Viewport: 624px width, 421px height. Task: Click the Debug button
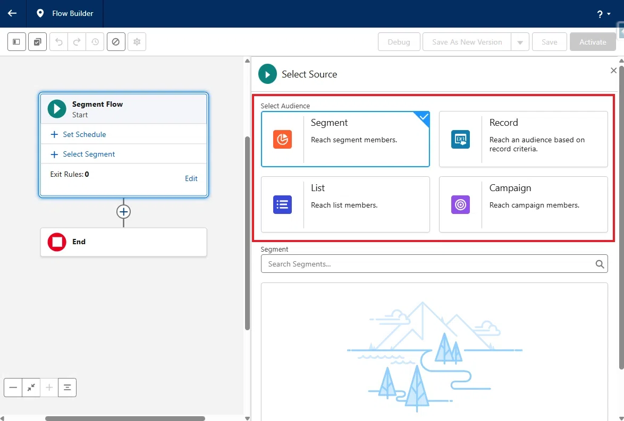399,42
